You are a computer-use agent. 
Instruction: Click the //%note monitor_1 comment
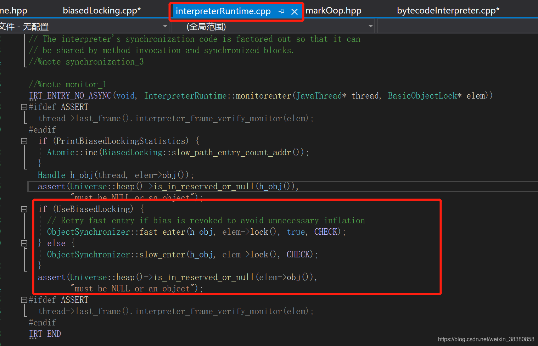(68, 84)
